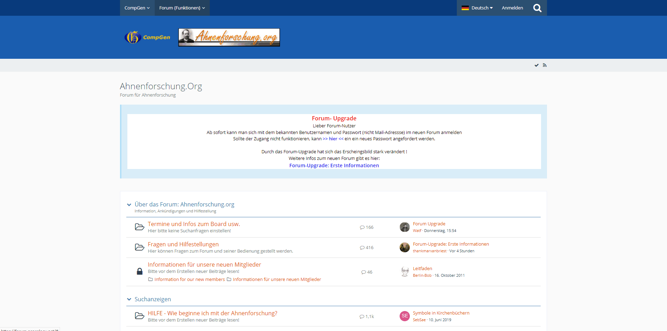The image size is (667, 331).
Task: Click folder icon beside HILFE forum row
Action: 140,316
